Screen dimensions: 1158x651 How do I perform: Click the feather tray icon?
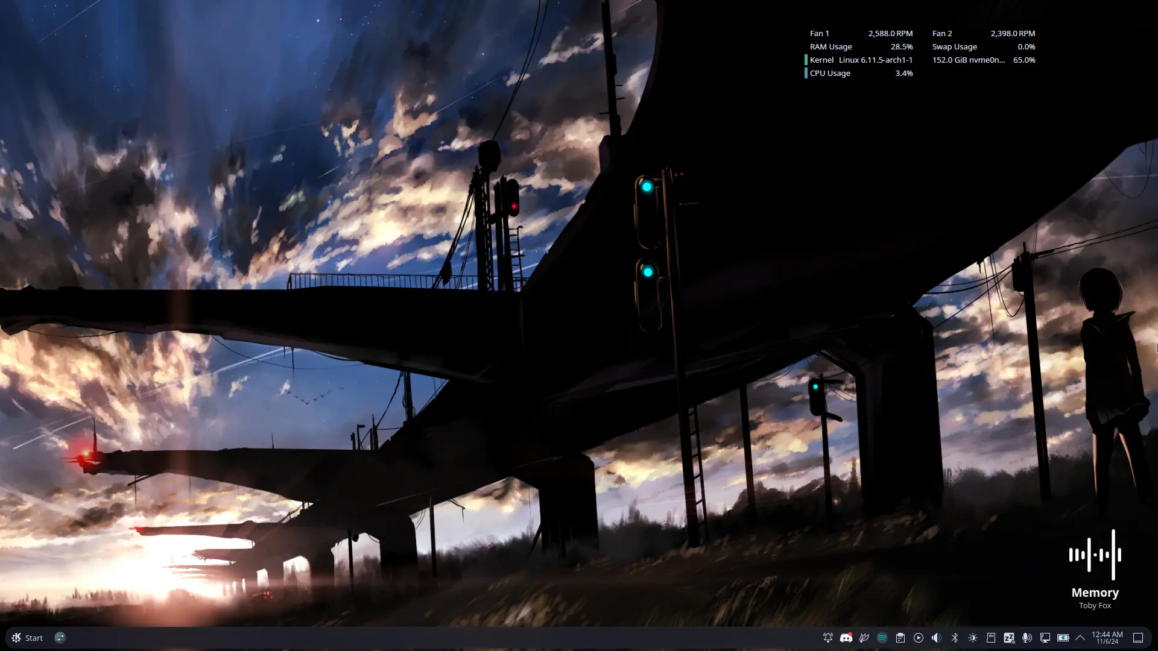864,638
